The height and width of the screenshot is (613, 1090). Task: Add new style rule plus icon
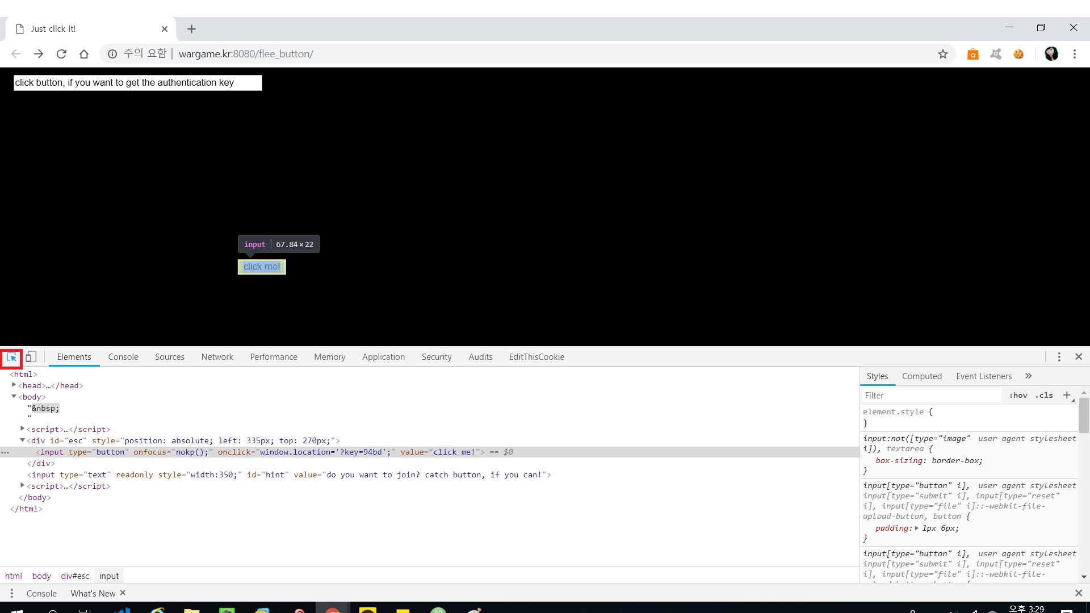click(x=1067, y=395)
